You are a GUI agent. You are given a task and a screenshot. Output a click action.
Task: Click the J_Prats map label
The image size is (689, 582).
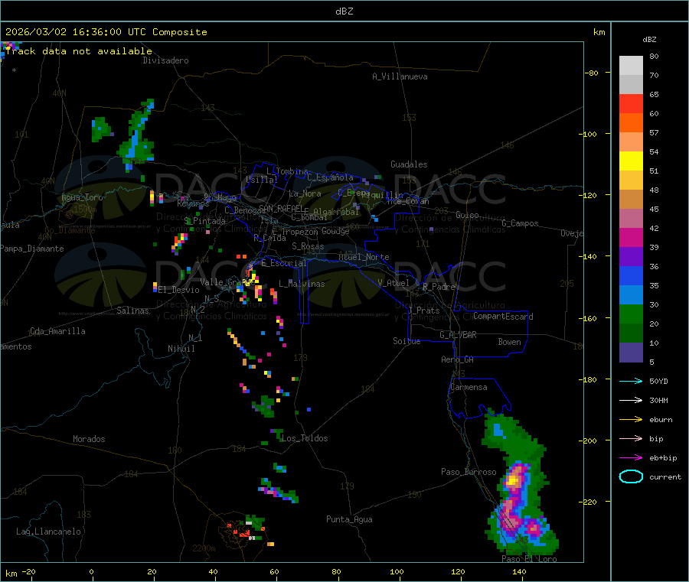[423, 311]
